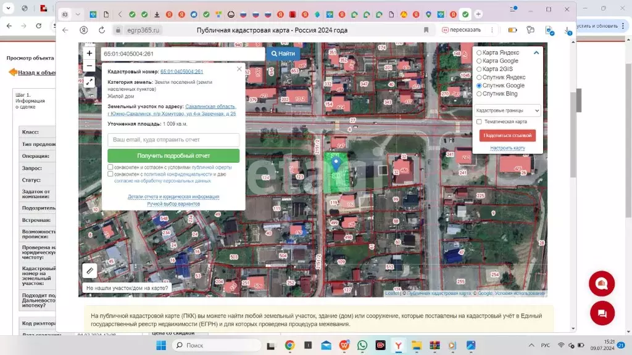Open clock showing 15:21 09.07.2024

point(602,345)
